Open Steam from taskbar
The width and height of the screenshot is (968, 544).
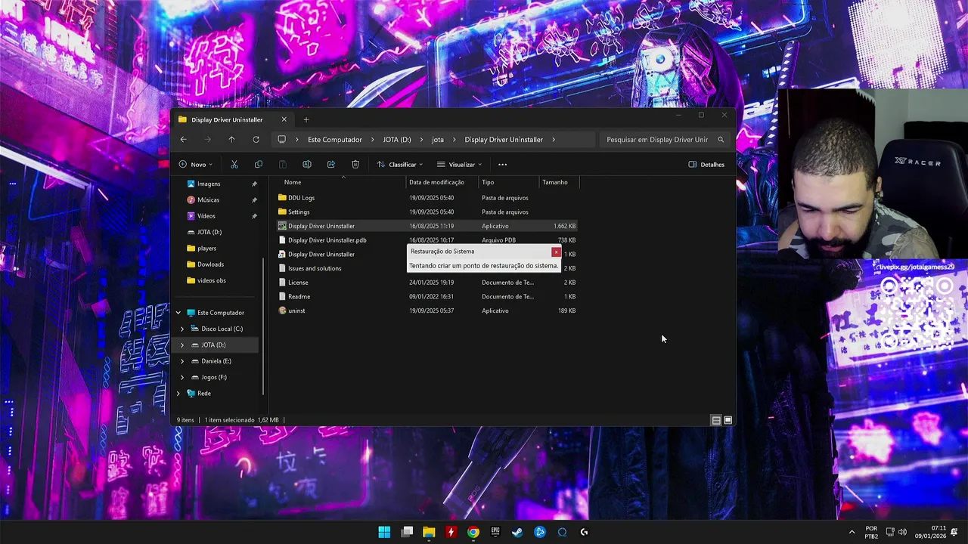pyautogui.click(x=517, y=532)
